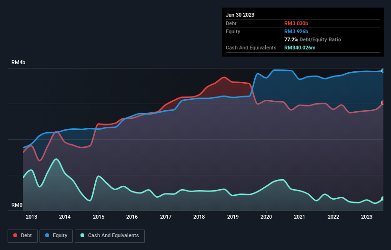Click the blue Equity legend dot
Viewport: 391px width, 250px height.
tap(47, 235)
